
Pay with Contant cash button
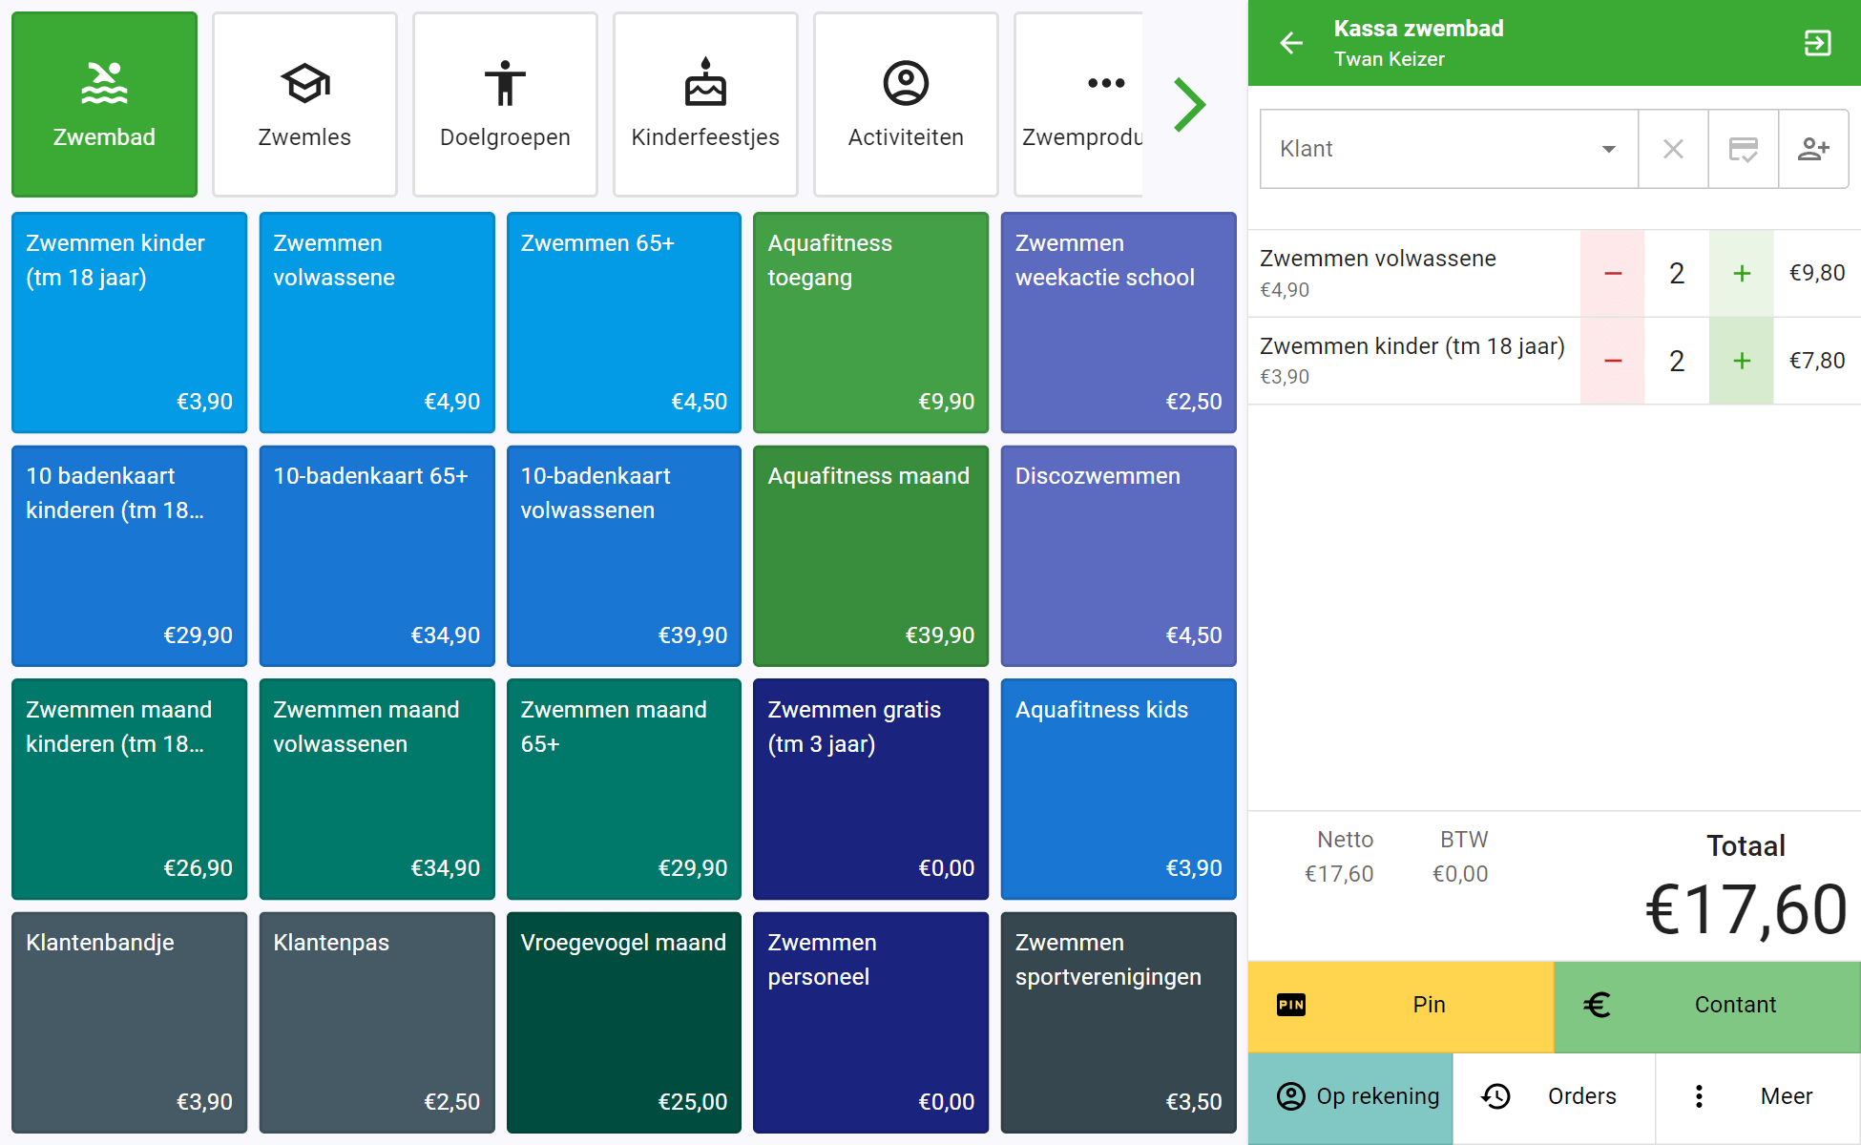coord(1707,1005)
